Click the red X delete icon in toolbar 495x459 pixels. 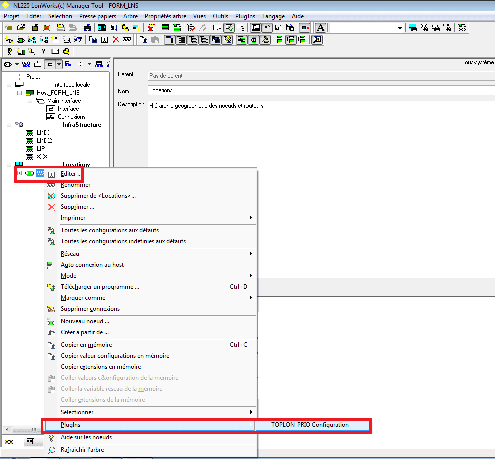(x=116, y=40)
